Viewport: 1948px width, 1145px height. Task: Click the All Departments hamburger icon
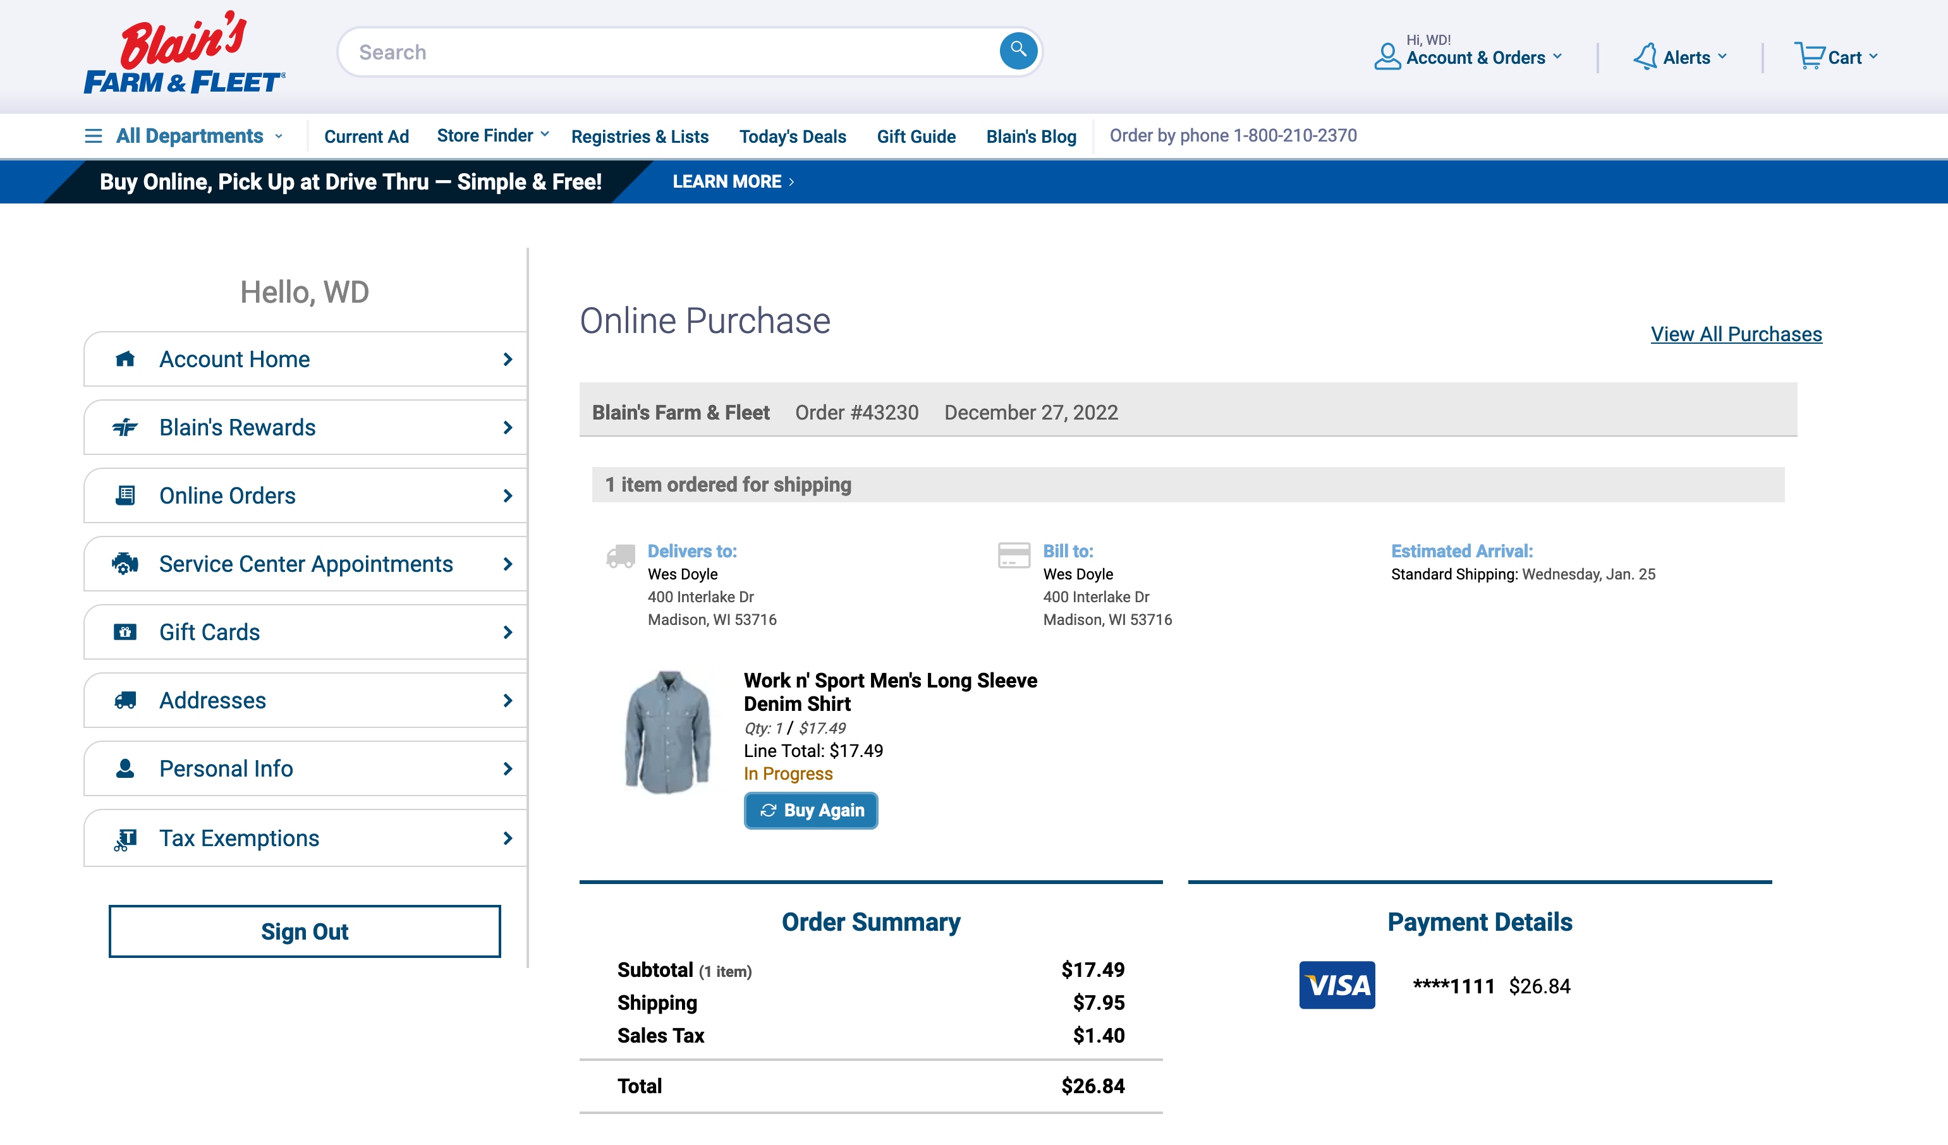pos(94,136)
